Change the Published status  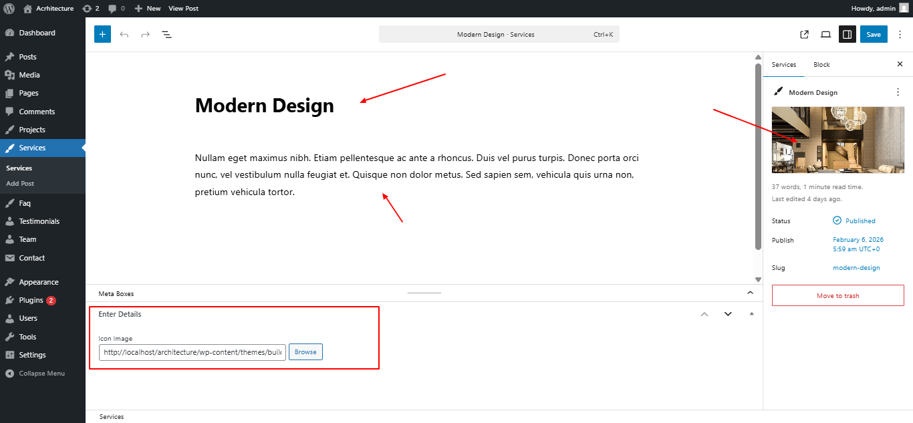(x=854, y=221)
